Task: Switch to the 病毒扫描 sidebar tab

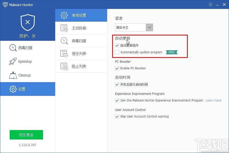Action: tap(20, 48)
